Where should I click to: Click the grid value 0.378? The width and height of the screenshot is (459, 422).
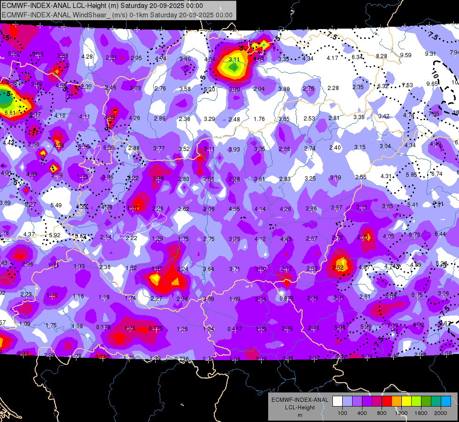pos(103,327)
